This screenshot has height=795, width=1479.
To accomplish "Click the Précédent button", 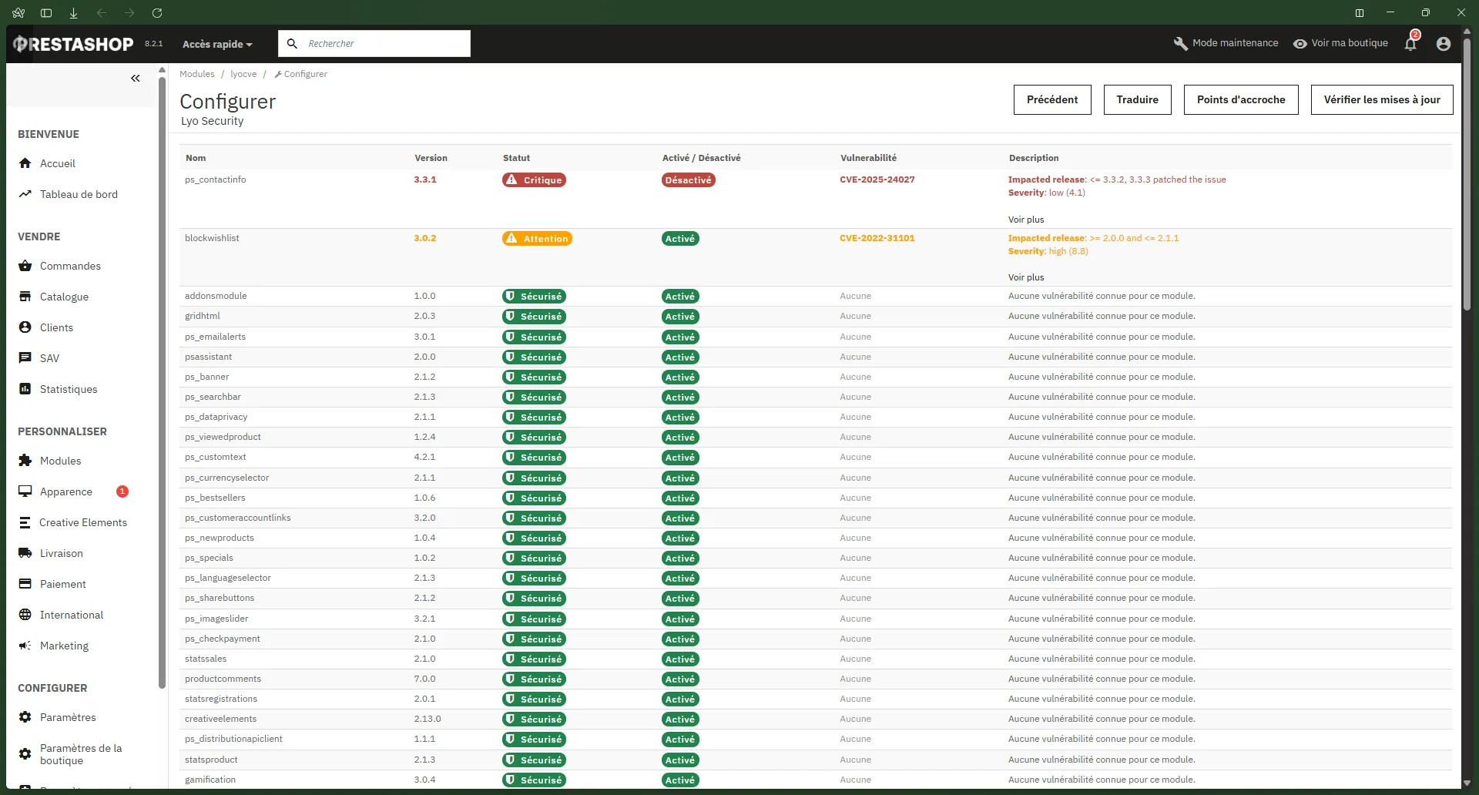I will pyautogui.click(x=1052, y=99).
